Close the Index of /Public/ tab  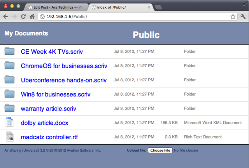pos(149,7)
